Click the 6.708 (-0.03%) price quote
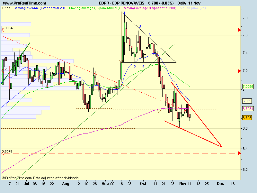Screen dimensions: 257x193 pos(161,3)
